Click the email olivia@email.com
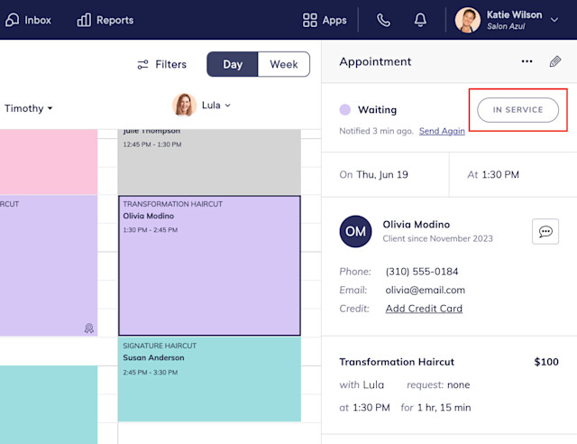This screenshot has height=444, width=577. (x=425, y=290)
